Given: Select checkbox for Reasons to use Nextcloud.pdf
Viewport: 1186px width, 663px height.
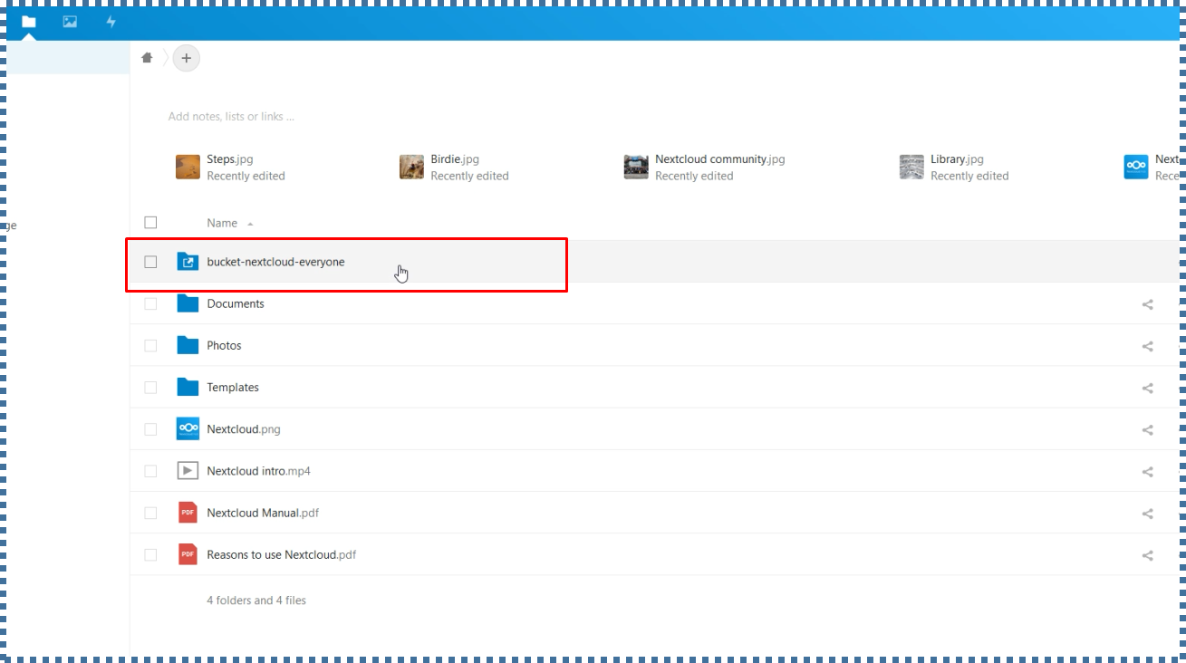Looking at the screenshot, I should point(150,554).
